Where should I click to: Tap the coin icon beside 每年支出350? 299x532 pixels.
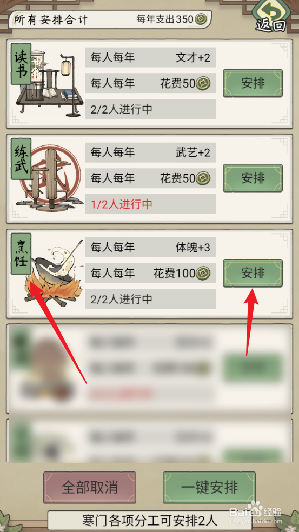pyautogui.click(x=201, y=19)
